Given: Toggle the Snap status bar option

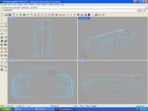Looking at the screenshot, I should tap(75, 106).
